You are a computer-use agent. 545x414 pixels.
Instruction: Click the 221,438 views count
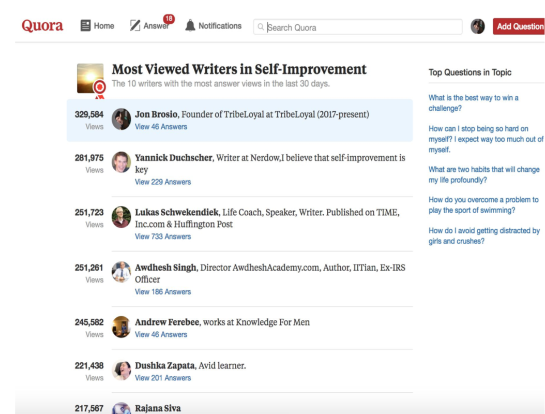point(89,366)
